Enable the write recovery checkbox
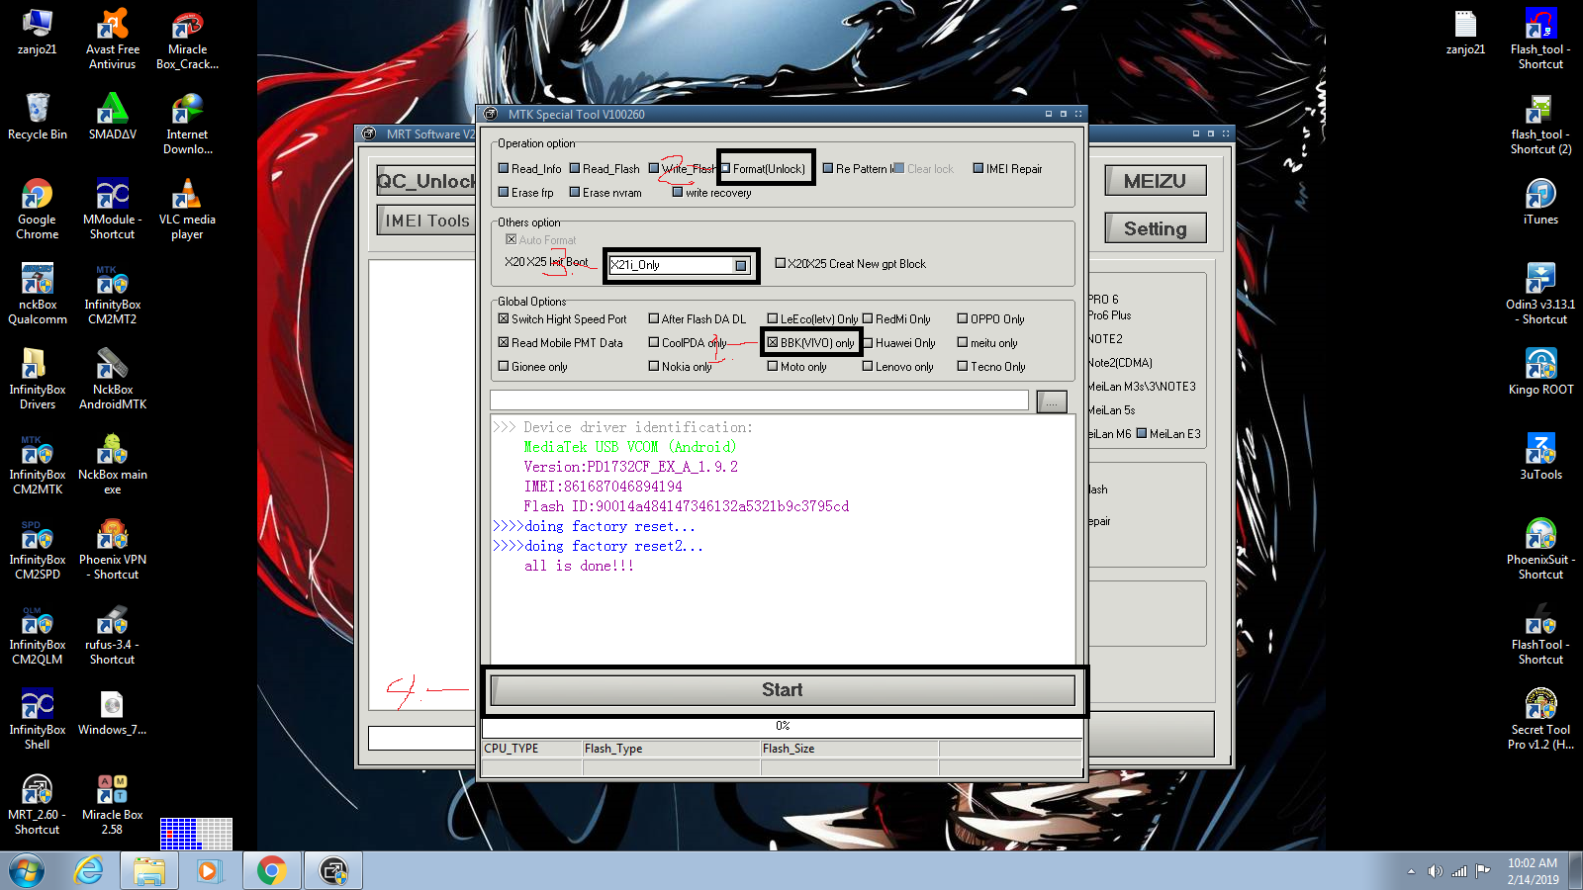The image size is (1583, 890). (678, 193)
